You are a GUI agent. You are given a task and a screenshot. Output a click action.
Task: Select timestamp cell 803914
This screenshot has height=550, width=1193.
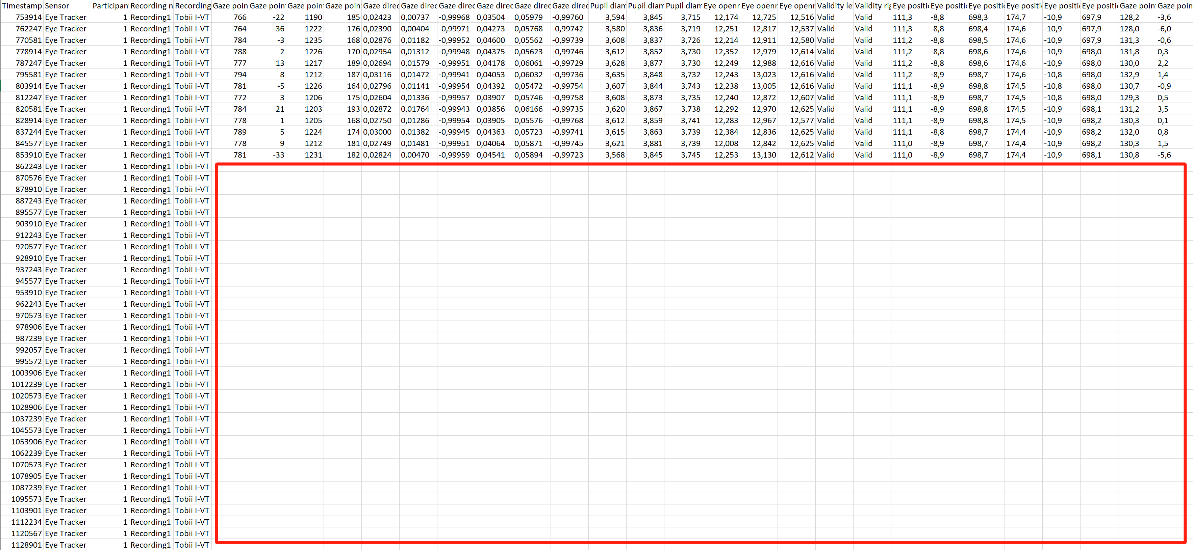[28, 86]
